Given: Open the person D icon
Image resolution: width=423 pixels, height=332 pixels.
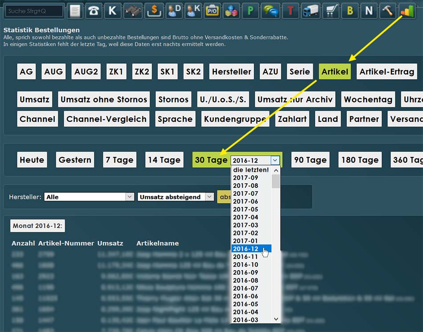Looking at the screenshot, I should coord(174,11).
